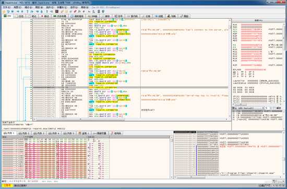Click the disassembly vertical scrollbar
Screen dimensions: 287x189
pyautogui.click(x=230, y=69)
